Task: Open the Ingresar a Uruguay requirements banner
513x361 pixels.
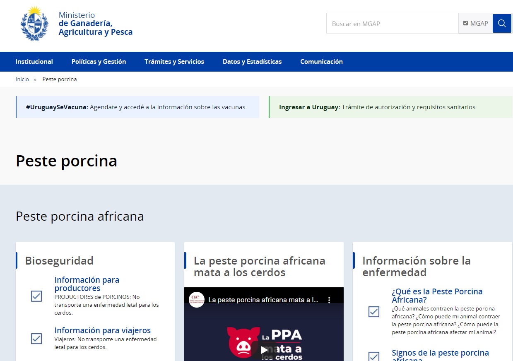Action: (378, 107)
